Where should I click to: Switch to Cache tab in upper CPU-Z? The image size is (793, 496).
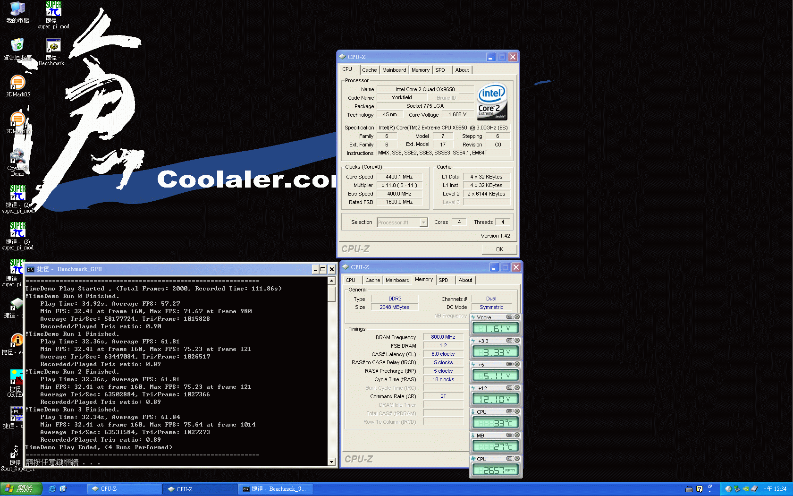click(x=369, y=70)
